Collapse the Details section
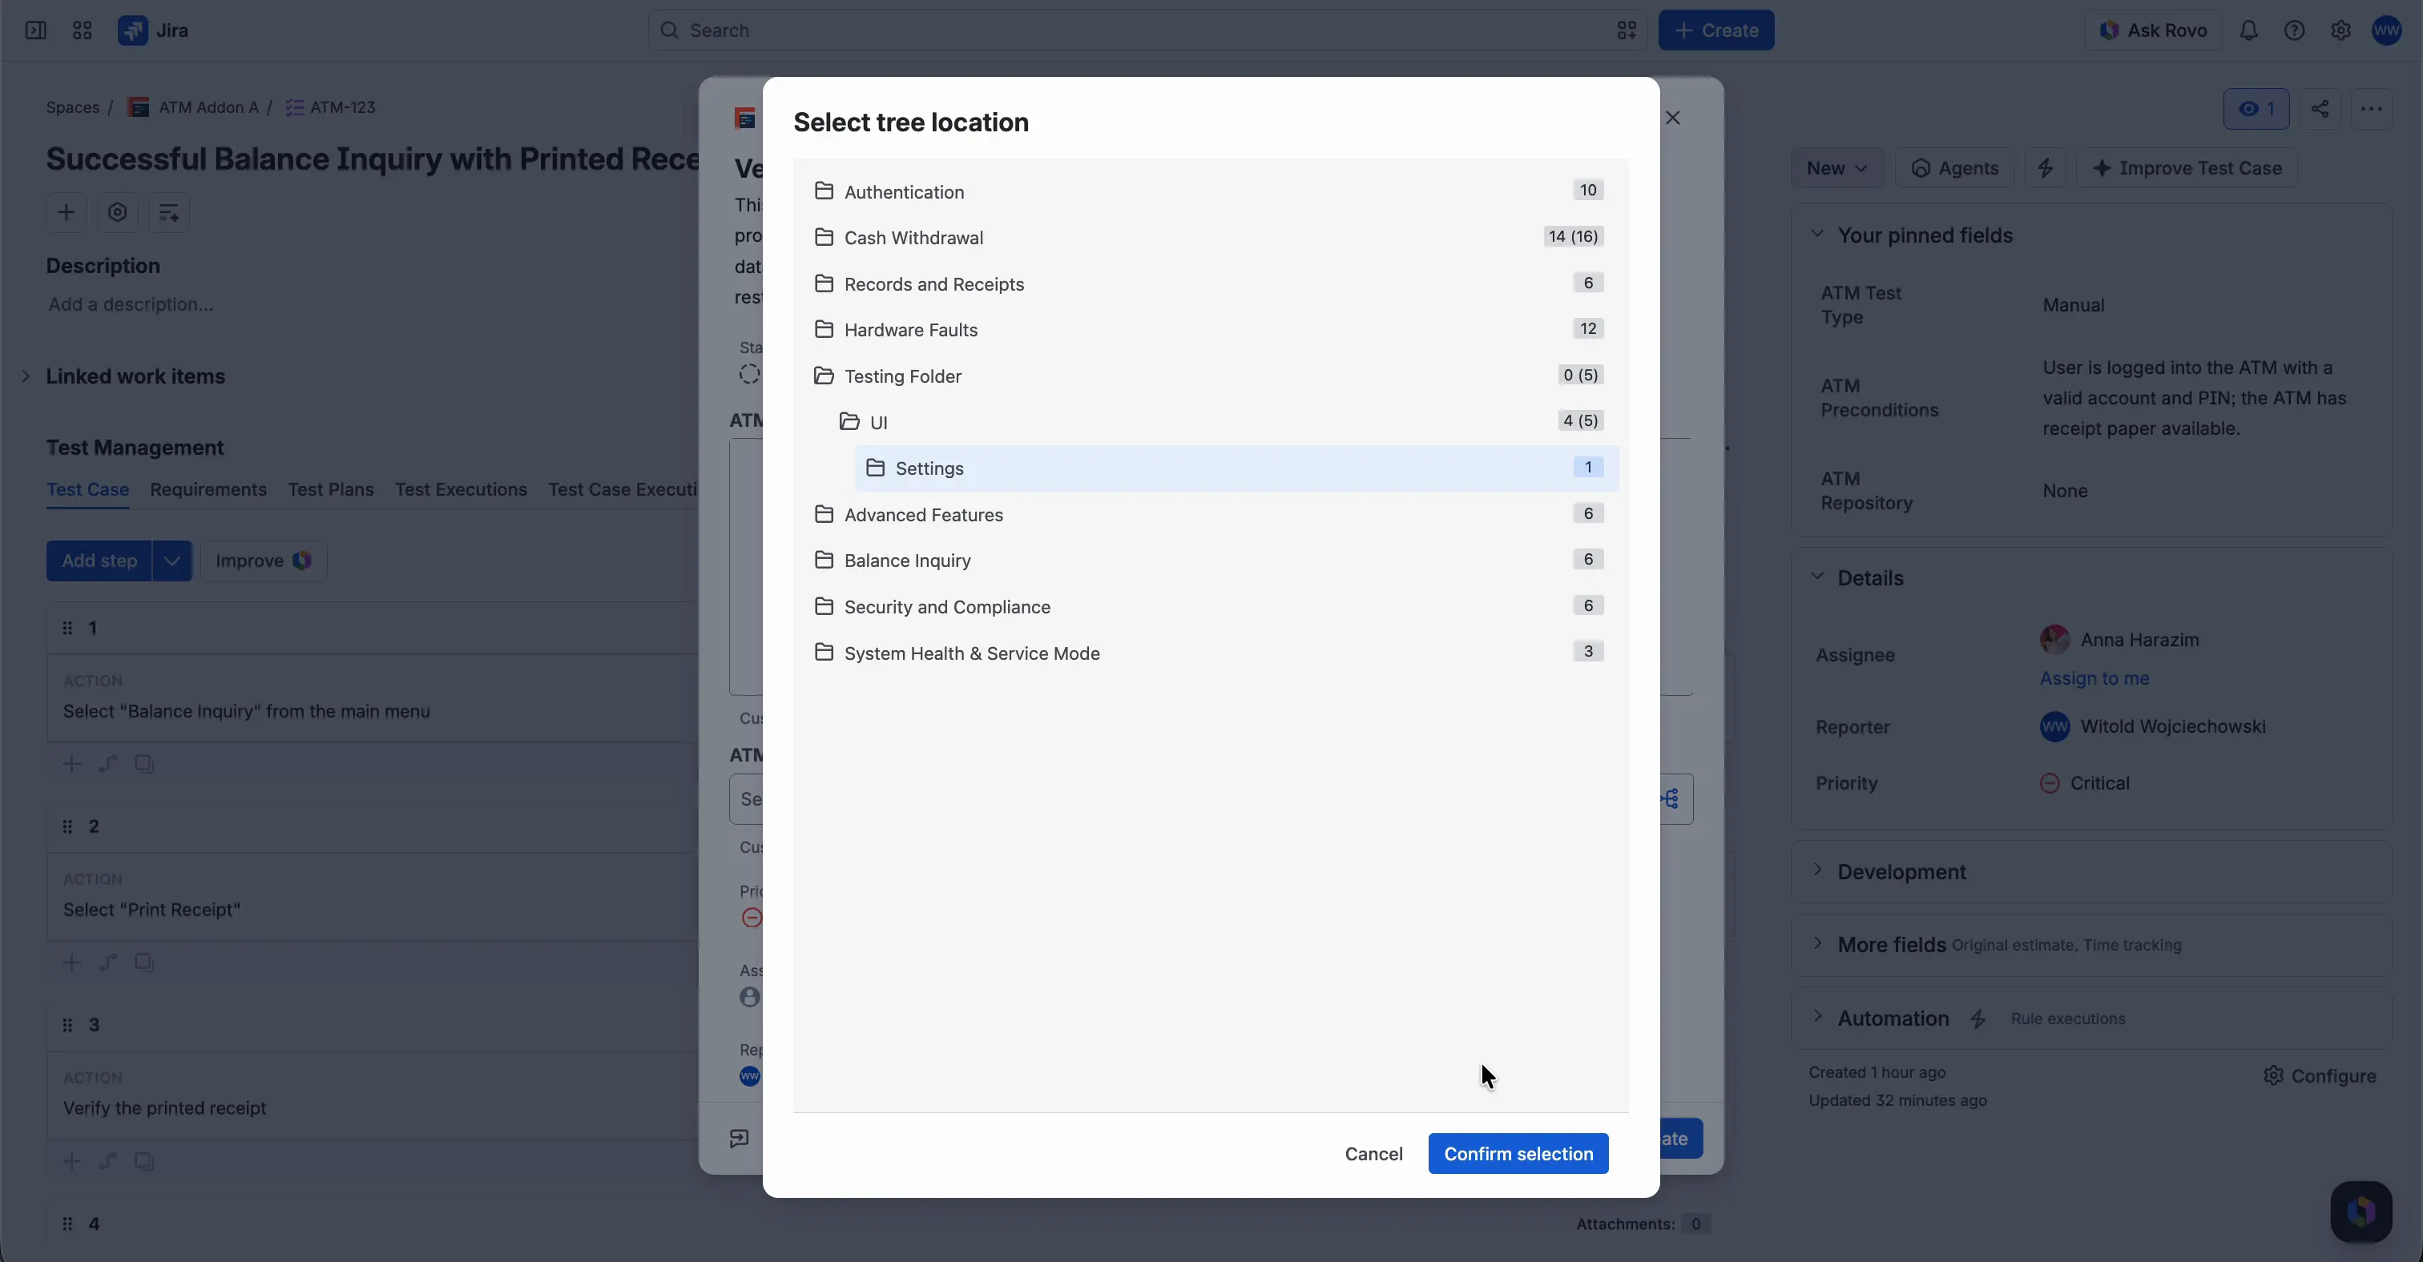Image resolution: width=2423 pixels, height=1262 pixels. [x=1817, y=577]
